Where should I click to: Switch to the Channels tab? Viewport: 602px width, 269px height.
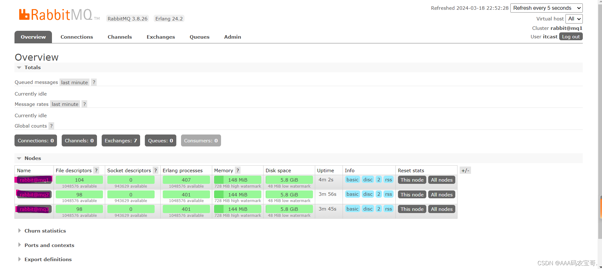click(120, 37)
